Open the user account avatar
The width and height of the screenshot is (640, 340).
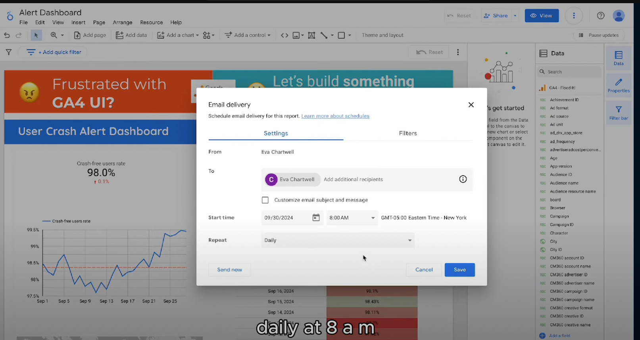coord(619,16)
